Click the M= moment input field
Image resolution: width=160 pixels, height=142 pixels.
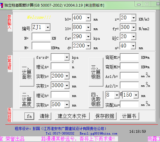(x=41, y=46)
